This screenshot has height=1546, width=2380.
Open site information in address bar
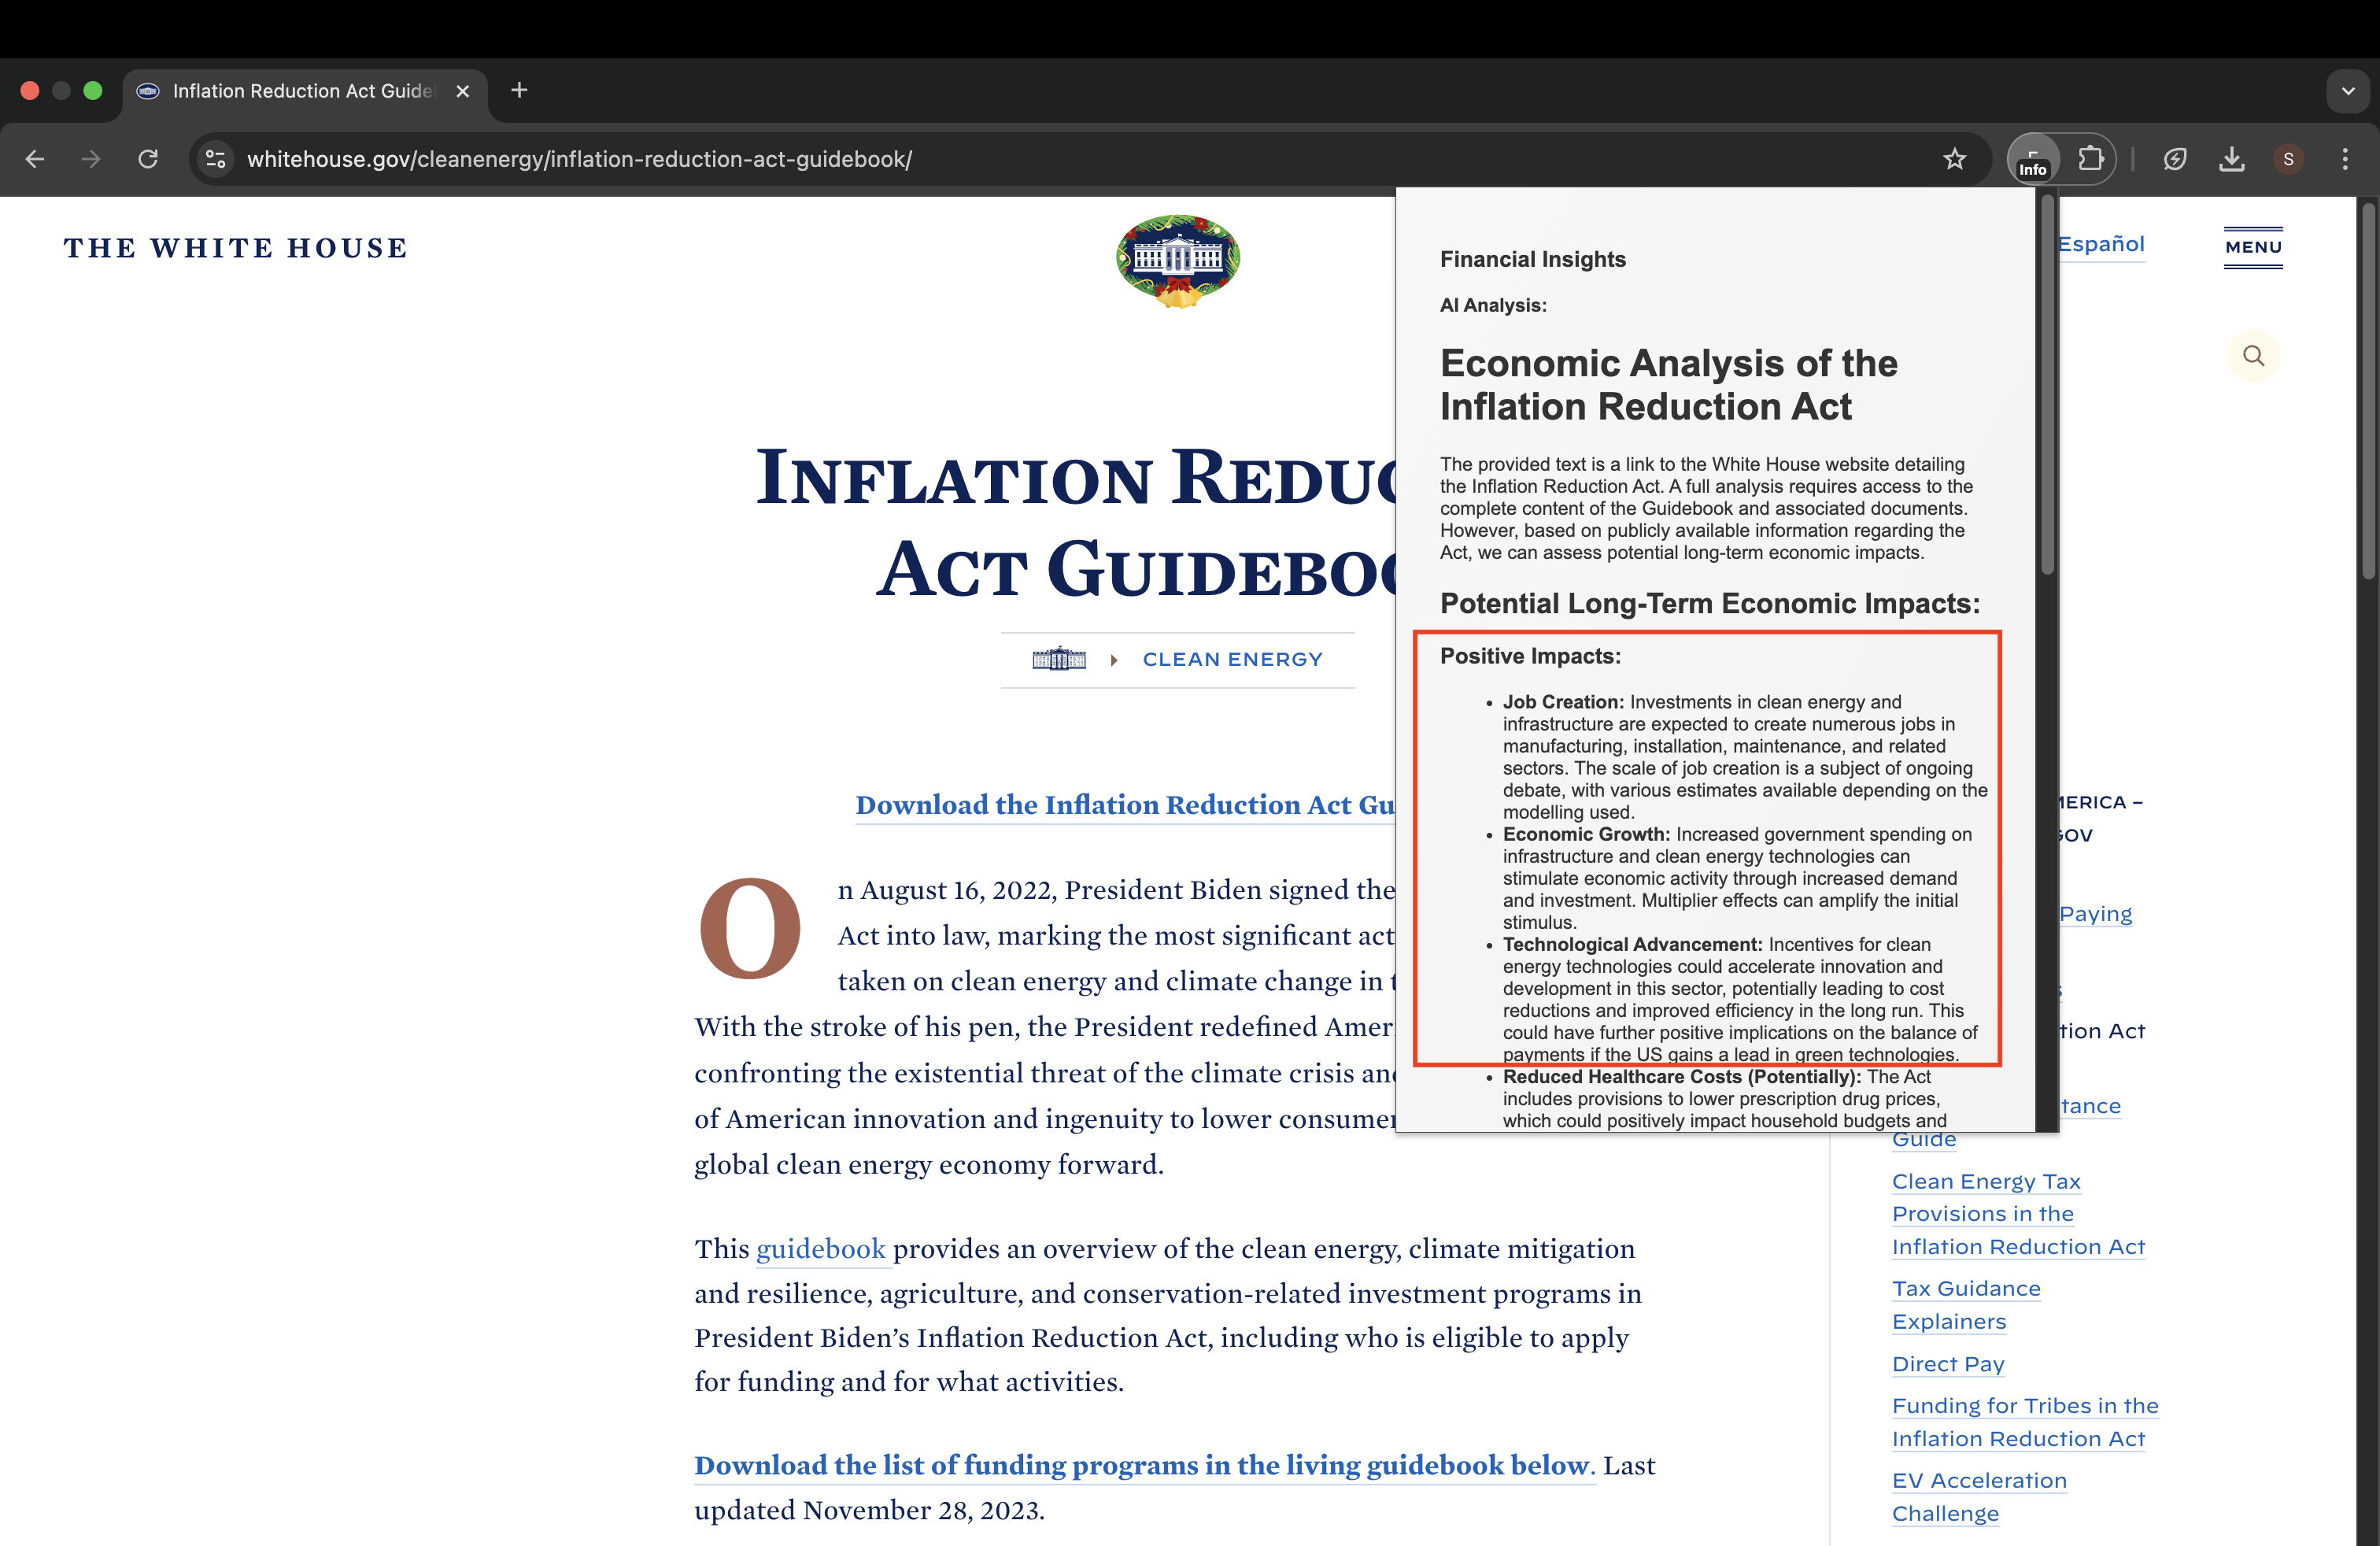[x=215, y=159]
